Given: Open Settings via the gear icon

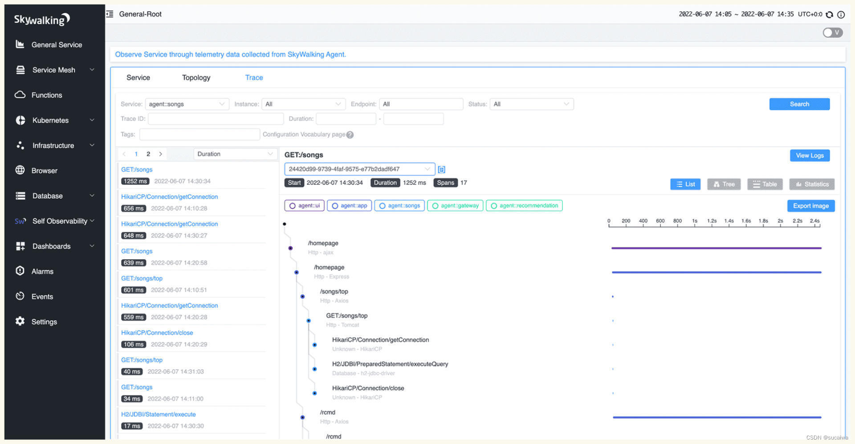Looking at the screenshot, I should [20, 321].
